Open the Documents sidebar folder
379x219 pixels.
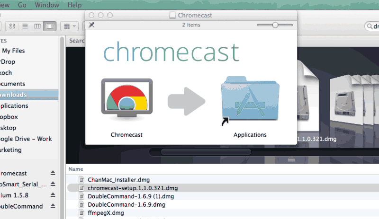pos(13,84)
